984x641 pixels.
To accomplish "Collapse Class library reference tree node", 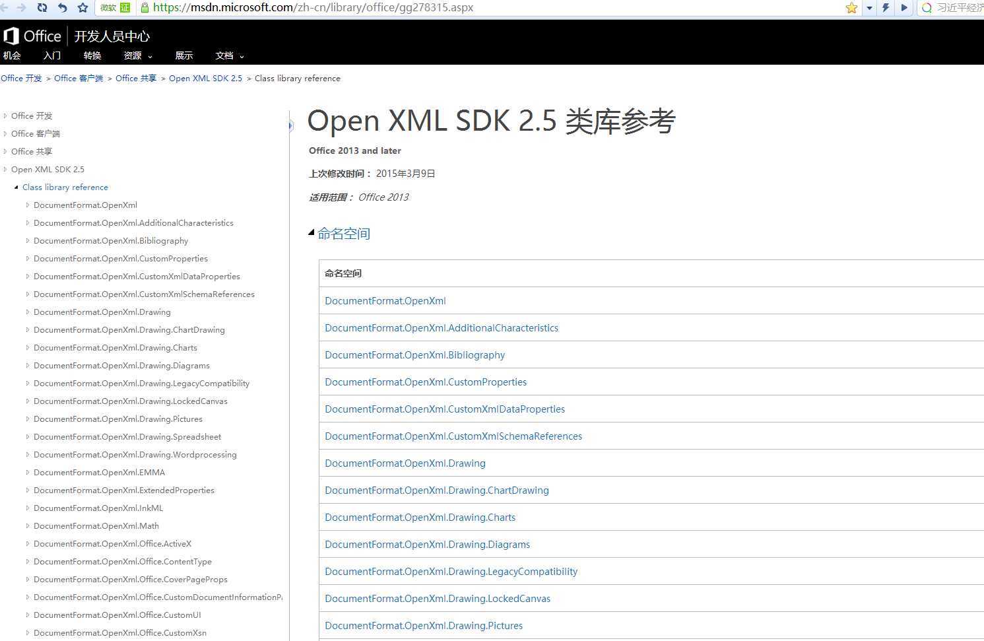I will (x=16, y=187).
